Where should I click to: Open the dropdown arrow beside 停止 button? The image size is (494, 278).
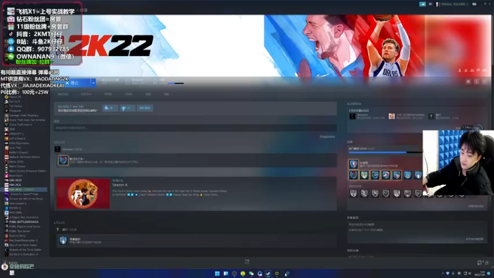(x=93, y=83)
